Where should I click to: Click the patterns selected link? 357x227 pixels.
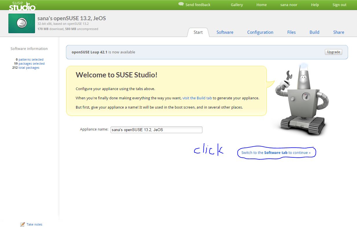[31, 59]
